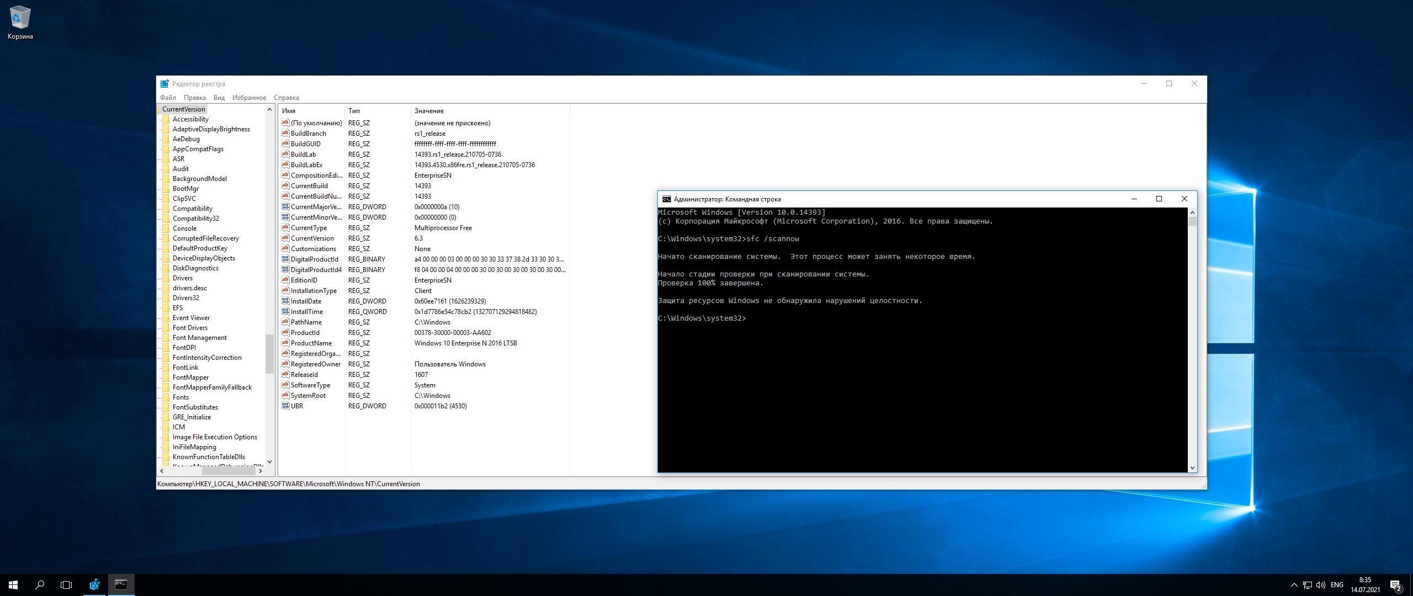The width and height of the screenshot is (1413, 596).
Task: Click the Registry Editor title bar icon
Action: 164,84
